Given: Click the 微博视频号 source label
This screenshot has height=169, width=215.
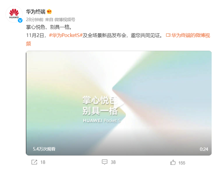Looking at the screenshot, I should click(65, 19).
